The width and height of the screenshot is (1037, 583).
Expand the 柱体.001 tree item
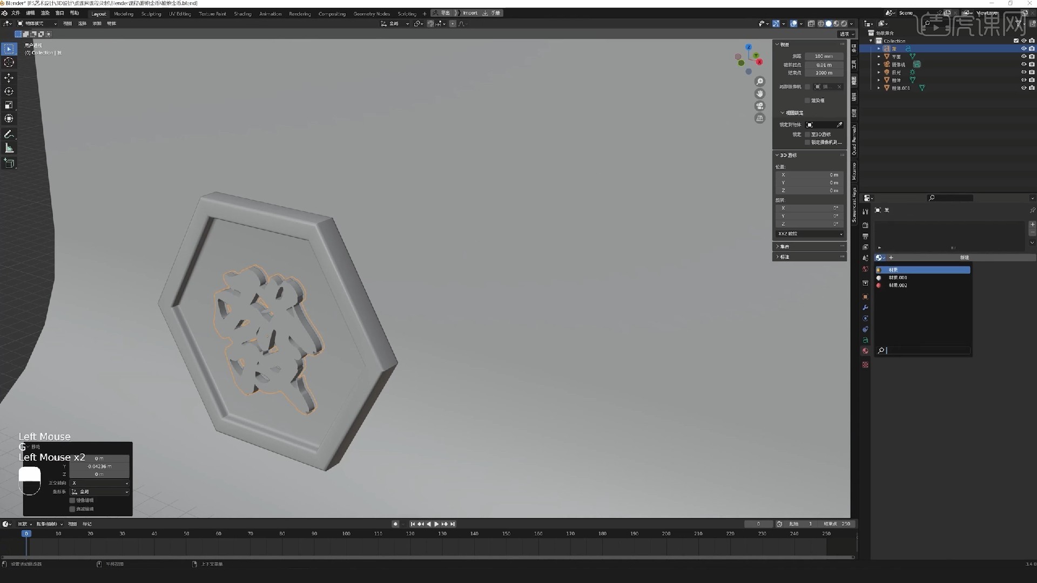click(x=879, y=88)
